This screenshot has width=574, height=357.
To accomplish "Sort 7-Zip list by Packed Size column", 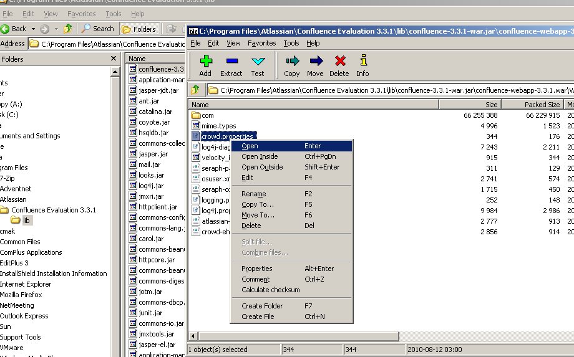I will (532, 105).
